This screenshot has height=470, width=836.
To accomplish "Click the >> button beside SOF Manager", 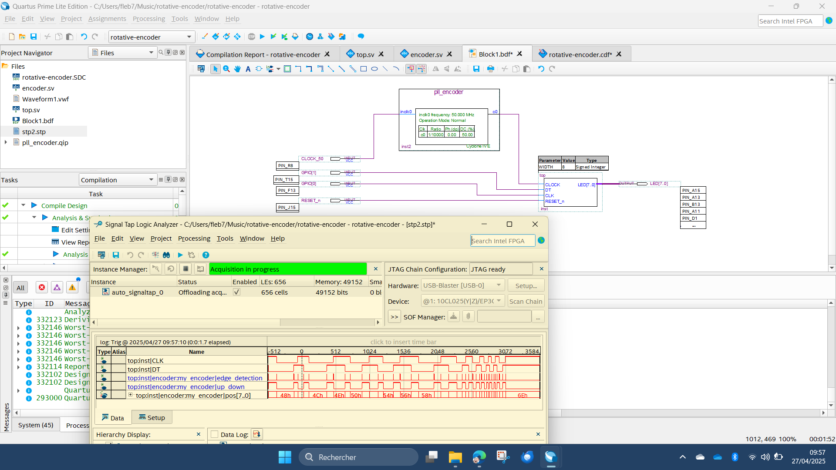I will pos(394,317).
